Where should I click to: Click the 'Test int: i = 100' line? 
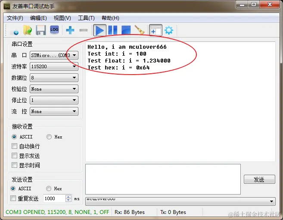pyautogui.click(x=117, y=53)
